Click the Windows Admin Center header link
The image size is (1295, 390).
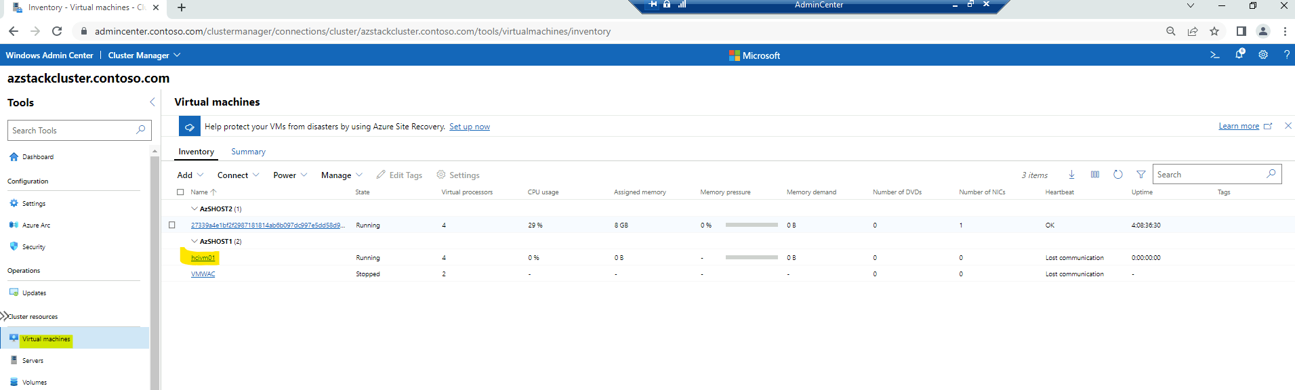49,56
